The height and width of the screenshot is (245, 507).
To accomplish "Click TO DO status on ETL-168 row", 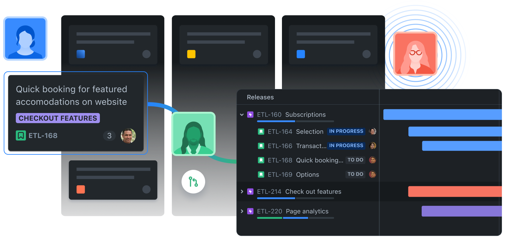I will (x=355, y=160).
